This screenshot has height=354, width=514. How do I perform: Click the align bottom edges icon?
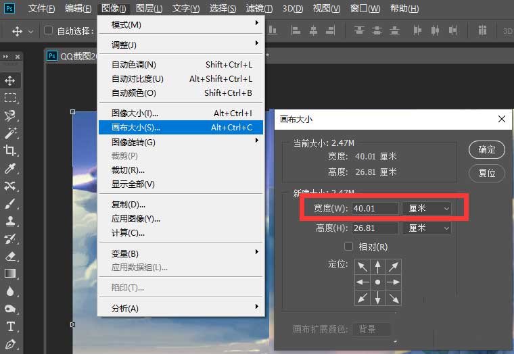(x=273, y=30)
